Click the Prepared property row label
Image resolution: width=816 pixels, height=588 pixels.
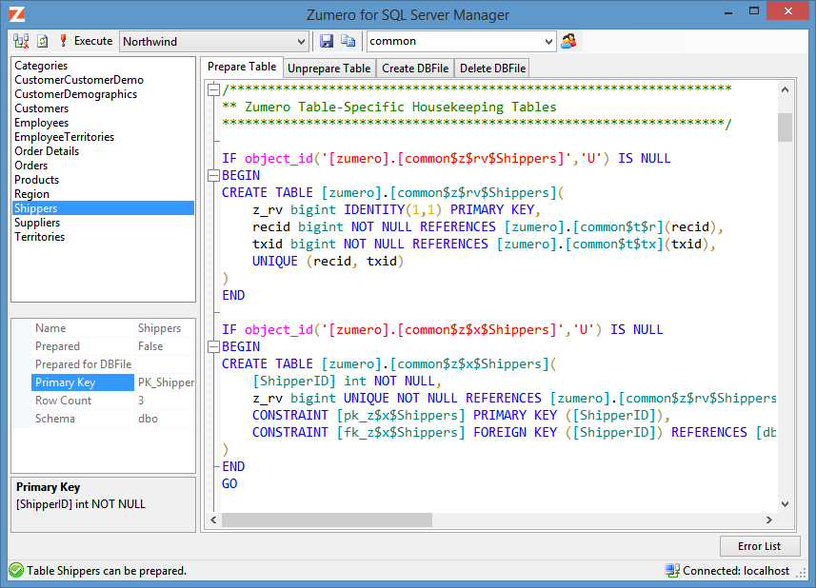tap(57, 346)
